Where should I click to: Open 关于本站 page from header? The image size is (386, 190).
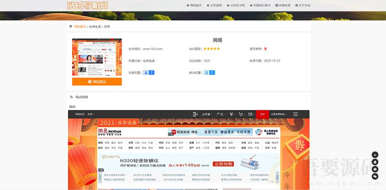click(x=303, y=6)
